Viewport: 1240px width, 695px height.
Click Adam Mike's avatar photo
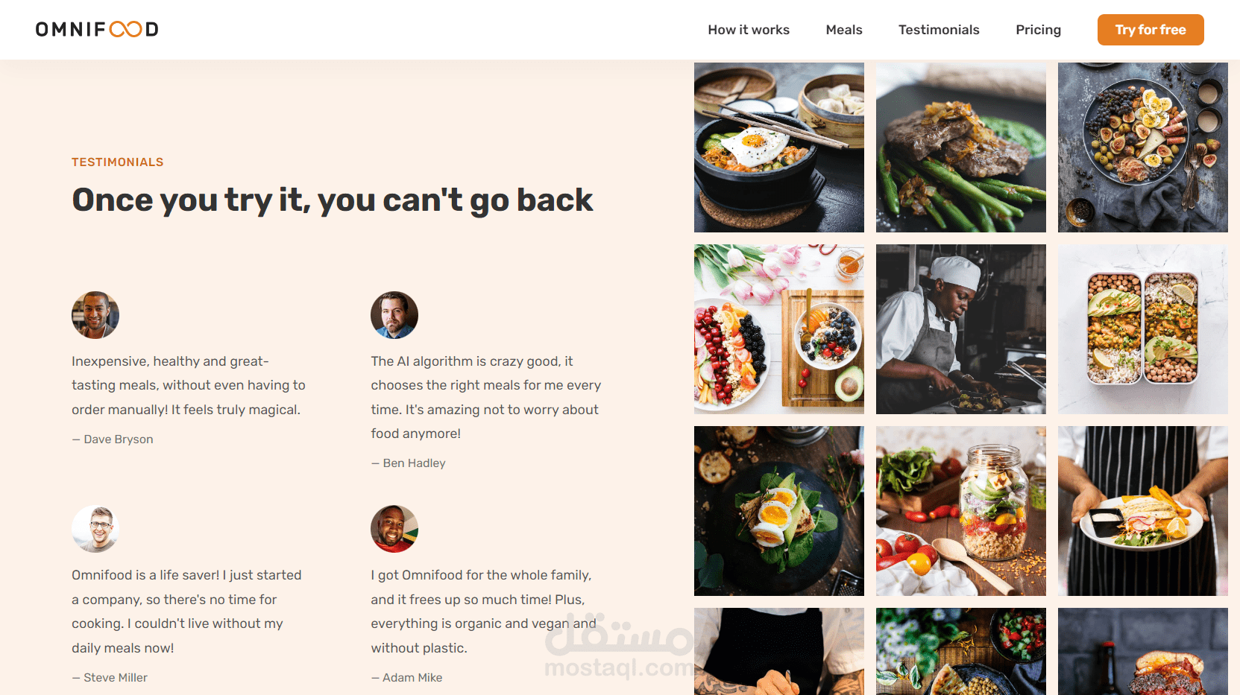(394, 529)
